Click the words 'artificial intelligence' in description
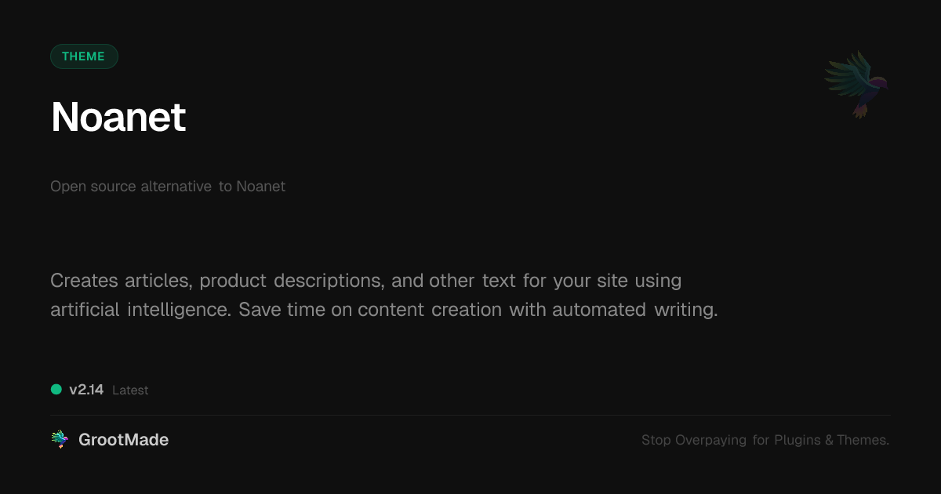Screen dimensions: 941x494 (x=140, y=310)
